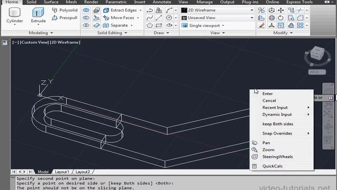The height and width of the screenshot is (190, 337).
Task: Click the Move tool in Modify
Action: (x=281, y=10)
